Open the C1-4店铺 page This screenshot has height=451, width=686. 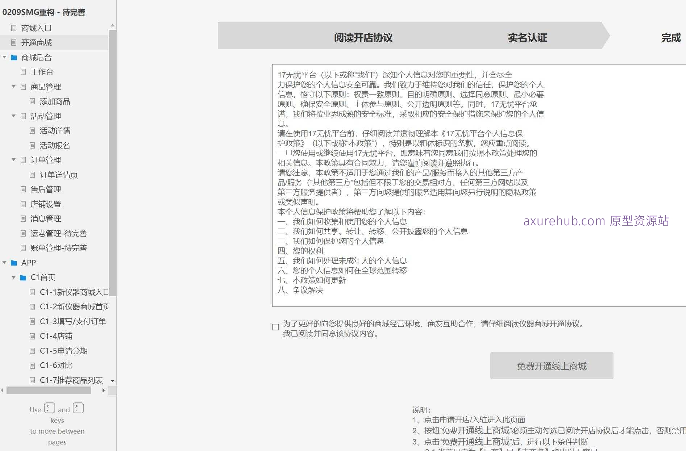(56, 336)
